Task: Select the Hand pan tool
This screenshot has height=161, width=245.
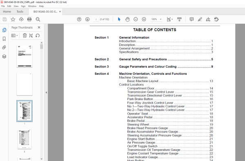Action: coord(127,19)
